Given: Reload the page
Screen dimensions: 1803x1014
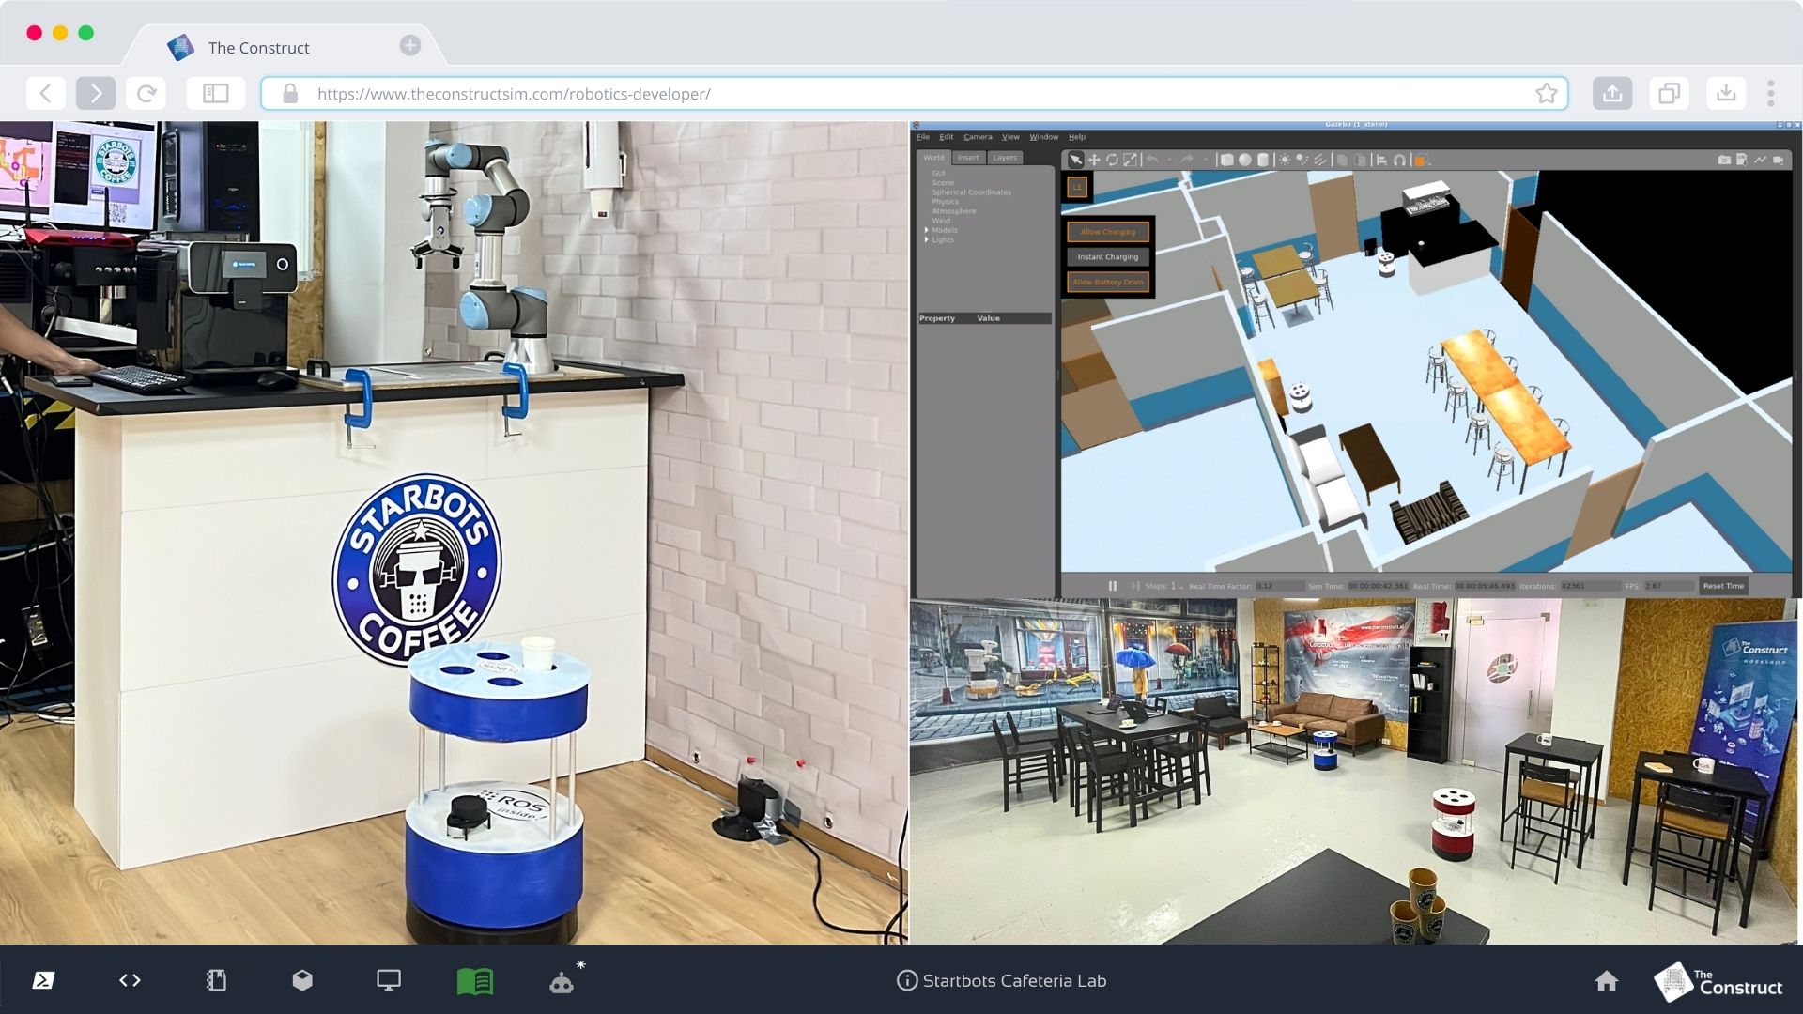Looking at the screenshot, I should tap(146, 93).
